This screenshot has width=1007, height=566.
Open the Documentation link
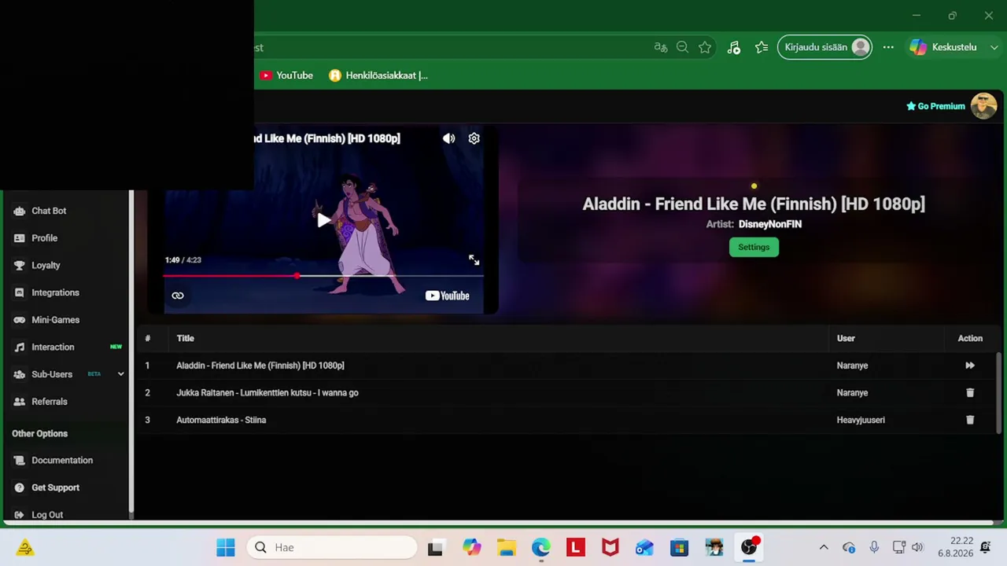coord(62,461)
